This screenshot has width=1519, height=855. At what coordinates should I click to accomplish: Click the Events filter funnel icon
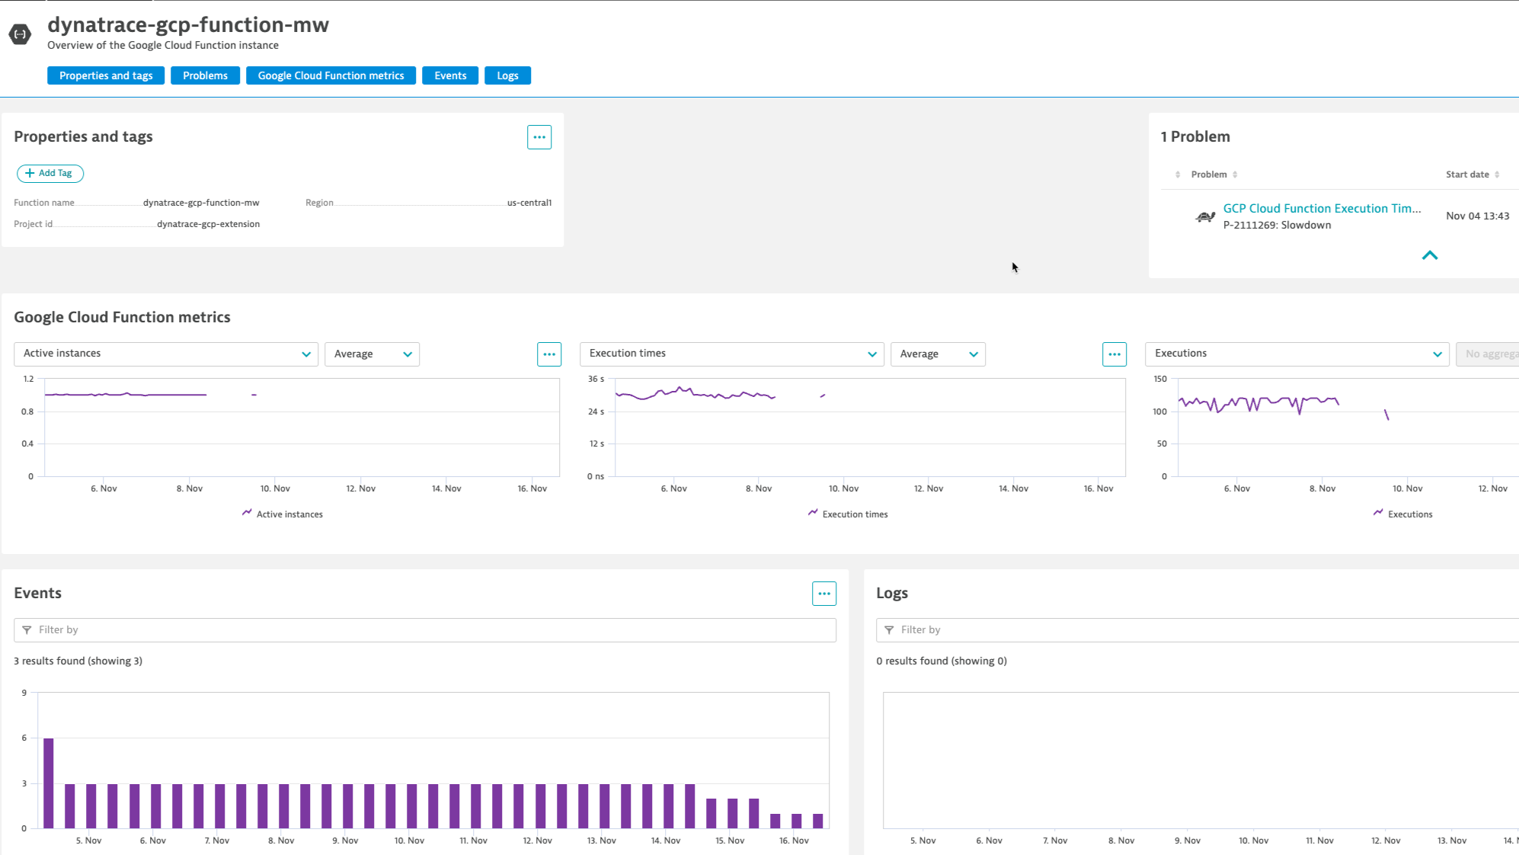pyautogui.click(x=27, y=630)
